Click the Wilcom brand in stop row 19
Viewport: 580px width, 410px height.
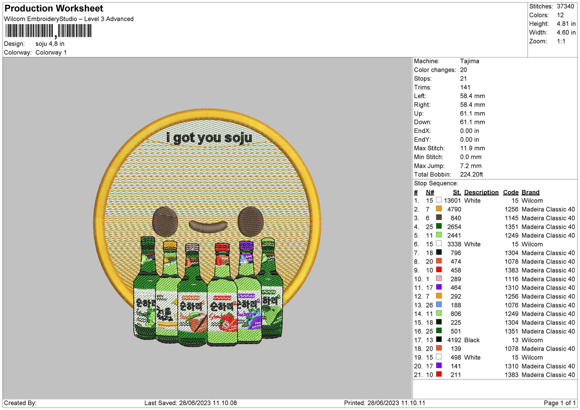pos(532,357)
